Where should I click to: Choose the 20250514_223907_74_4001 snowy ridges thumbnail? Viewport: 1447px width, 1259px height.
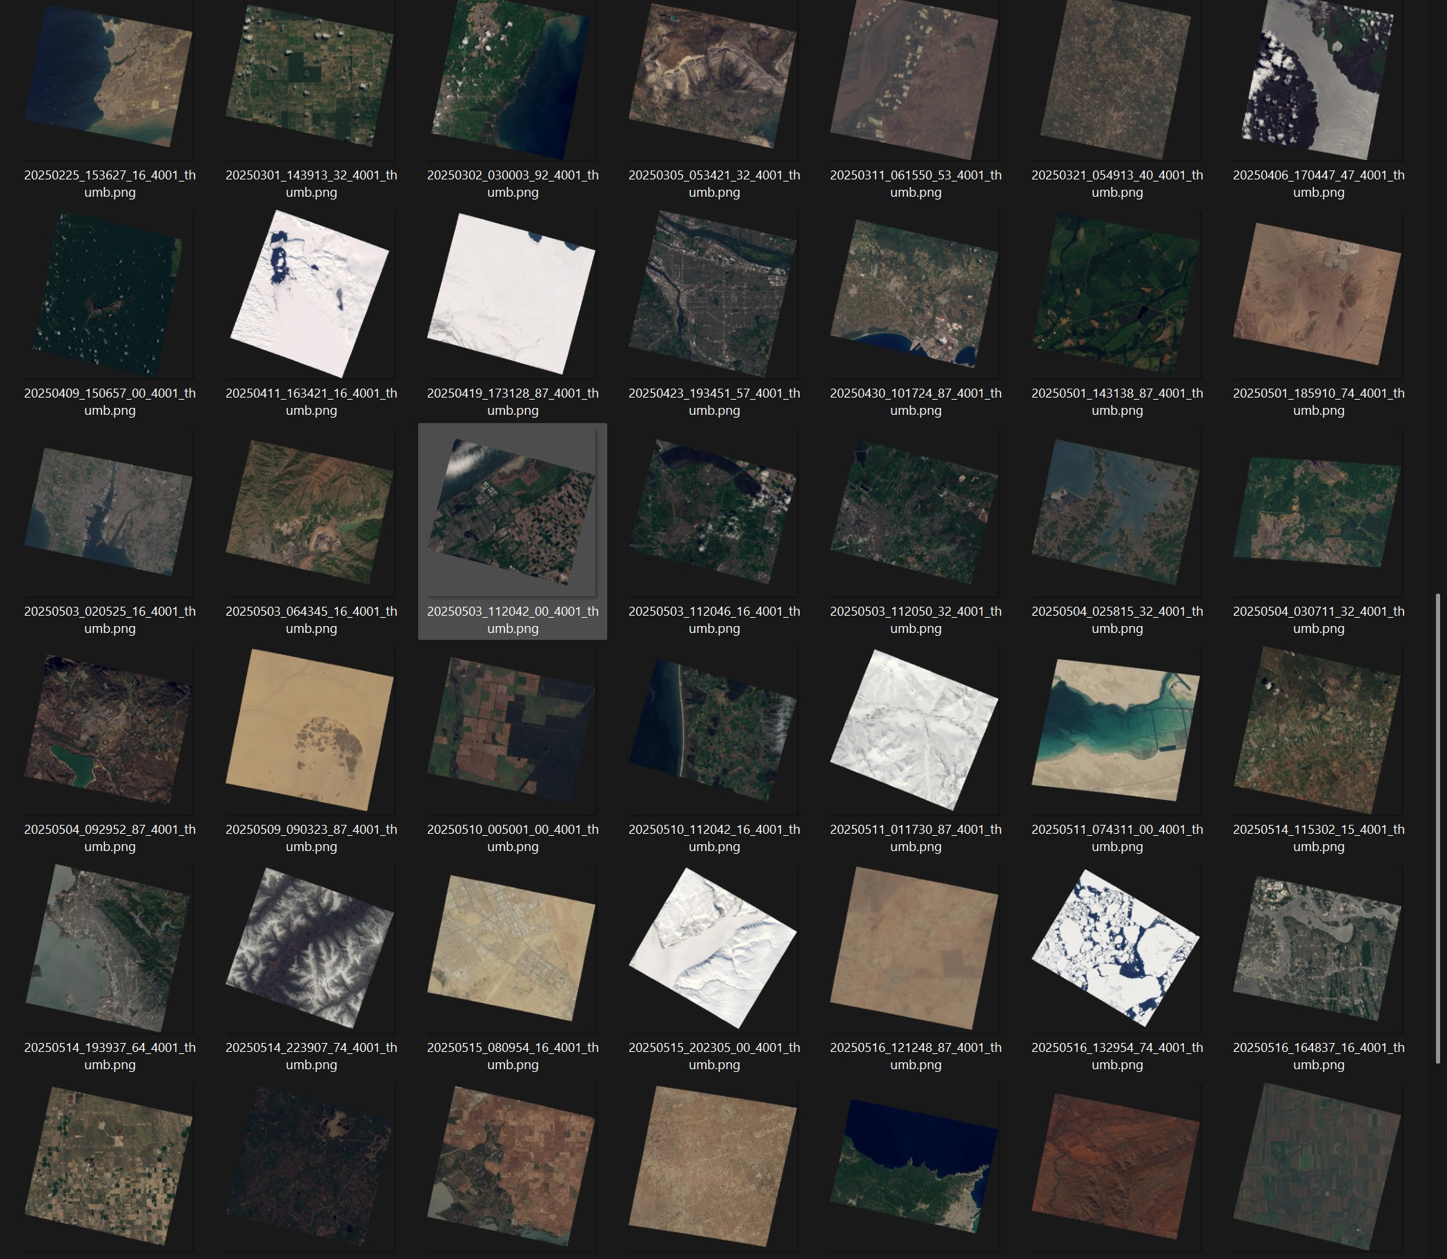(310, 948)
